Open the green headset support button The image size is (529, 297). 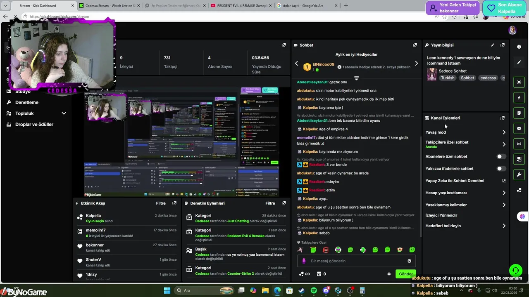pyautogui.click(x=515, y=271)
